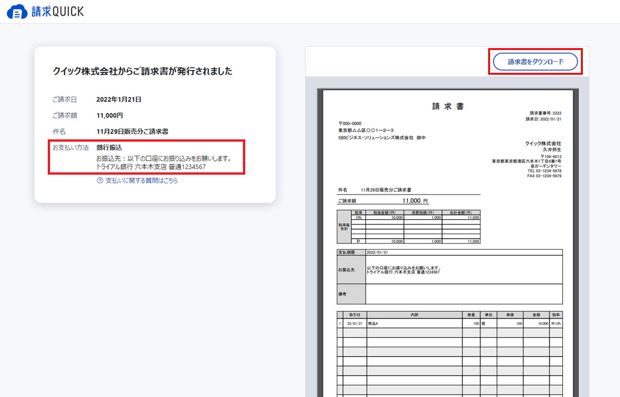Click the 請求書 title in the invoice preview
The width and height of the screenshot is (620, 397).
click(x=448, y=106)
